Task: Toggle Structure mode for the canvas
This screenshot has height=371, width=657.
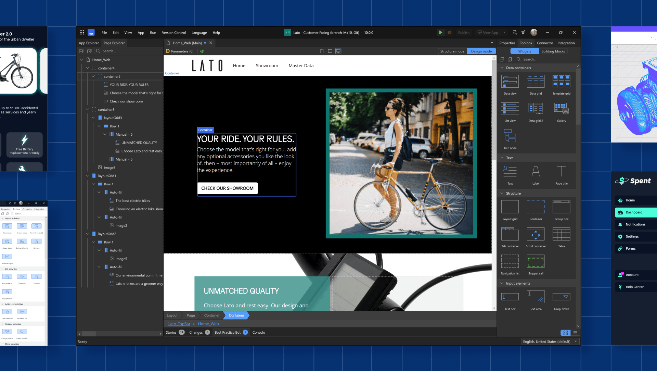Action: coord(452,51)
